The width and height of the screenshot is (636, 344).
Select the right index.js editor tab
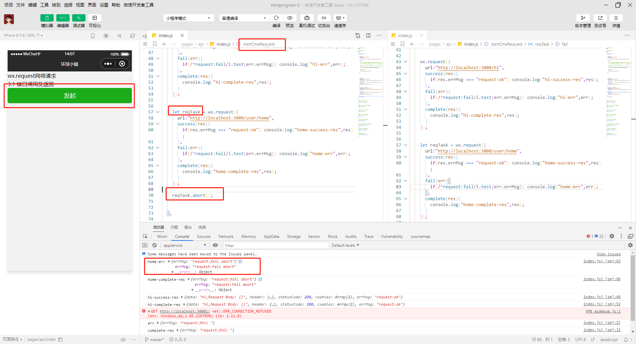tap(405, 35)
